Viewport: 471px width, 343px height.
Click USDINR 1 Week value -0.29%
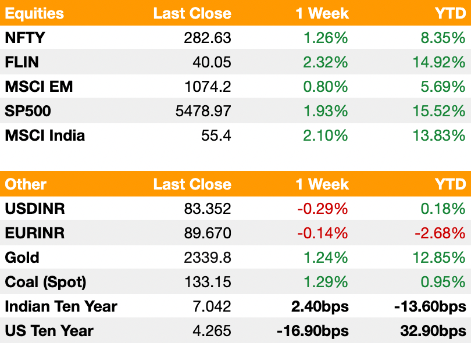323,209
